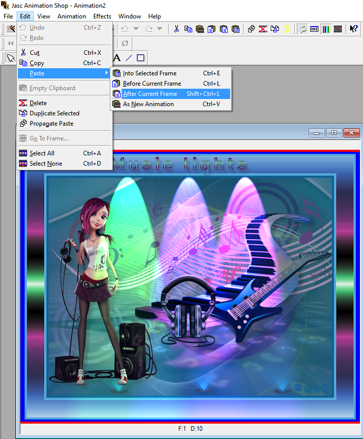Open the Undo history dropdown arrow
The width and height of the screenshot is (363, 439).
(x=136, y=29)
